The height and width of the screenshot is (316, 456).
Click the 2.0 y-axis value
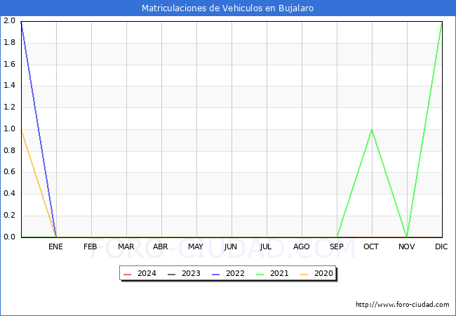9,20
